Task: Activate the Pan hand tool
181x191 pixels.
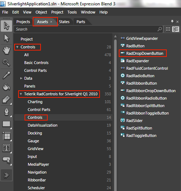Action: (x=6, y=50)
